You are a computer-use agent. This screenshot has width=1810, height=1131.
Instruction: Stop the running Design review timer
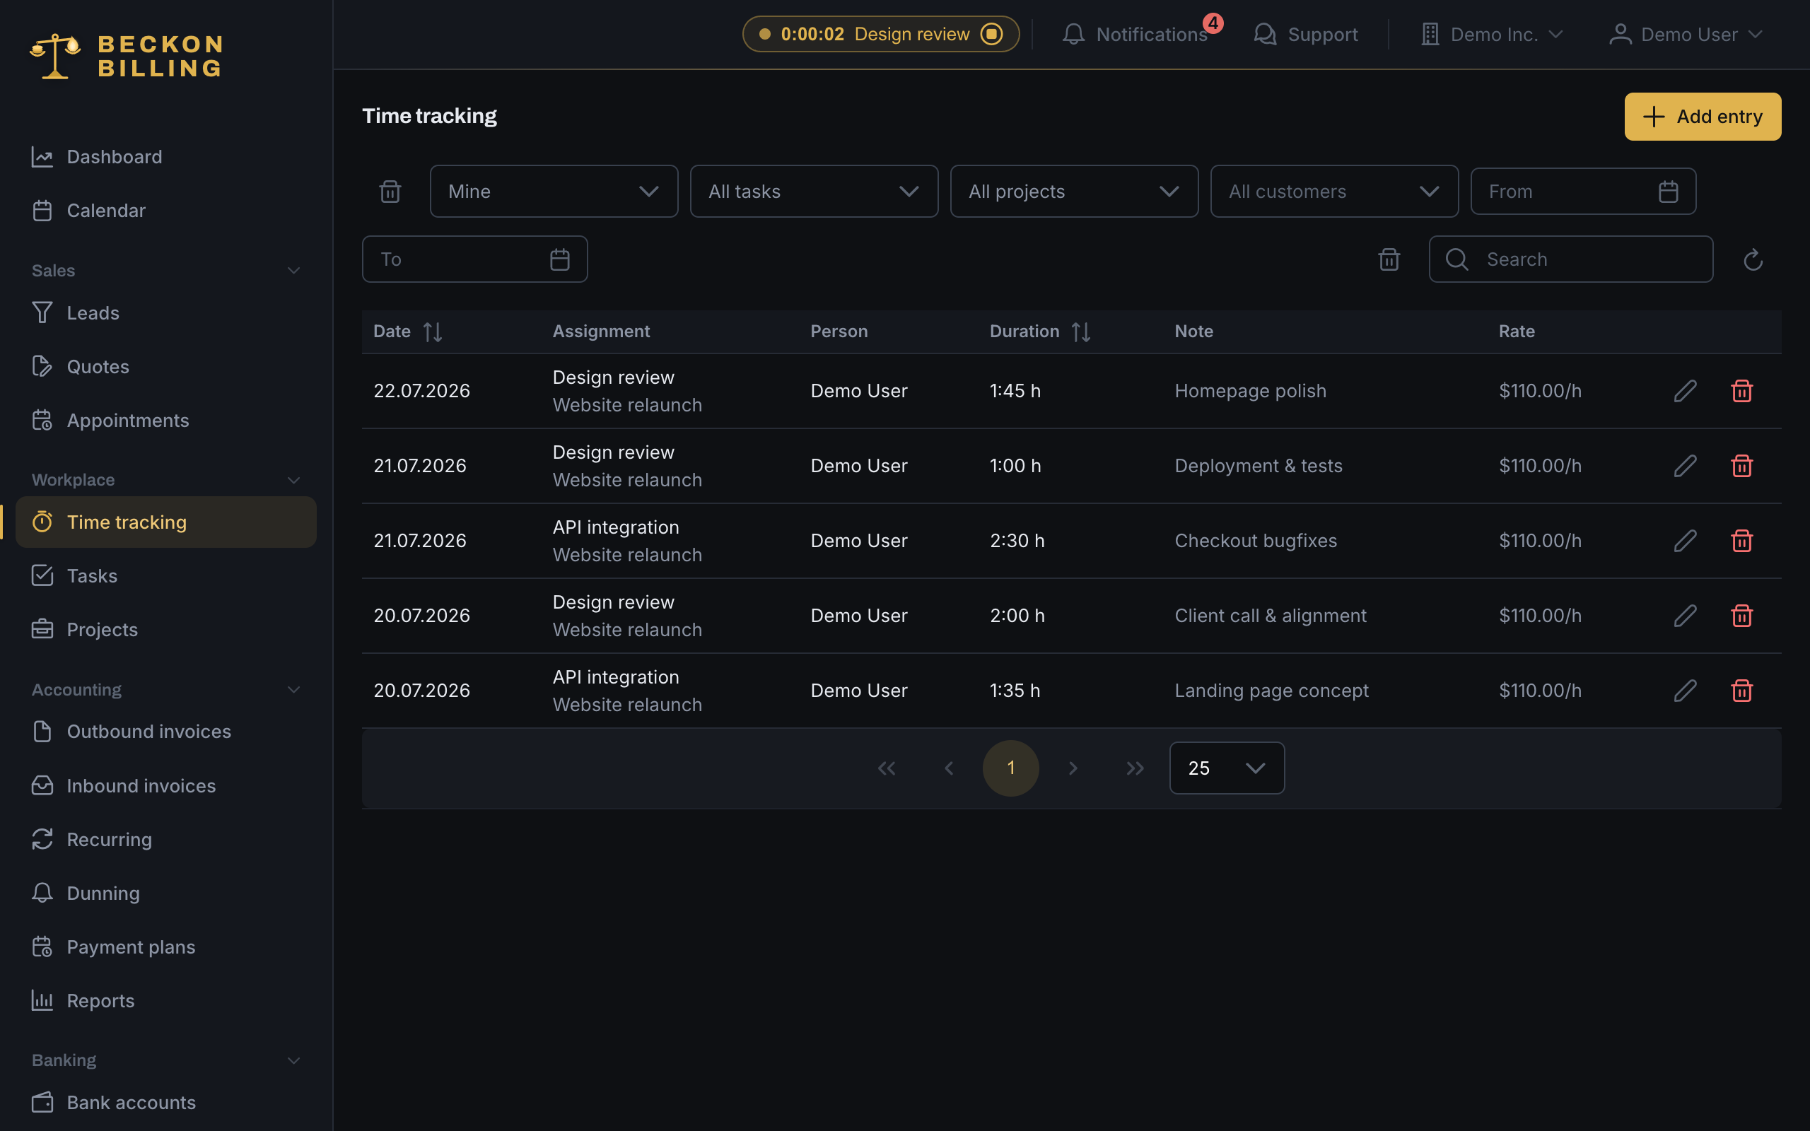coord(991,34)
